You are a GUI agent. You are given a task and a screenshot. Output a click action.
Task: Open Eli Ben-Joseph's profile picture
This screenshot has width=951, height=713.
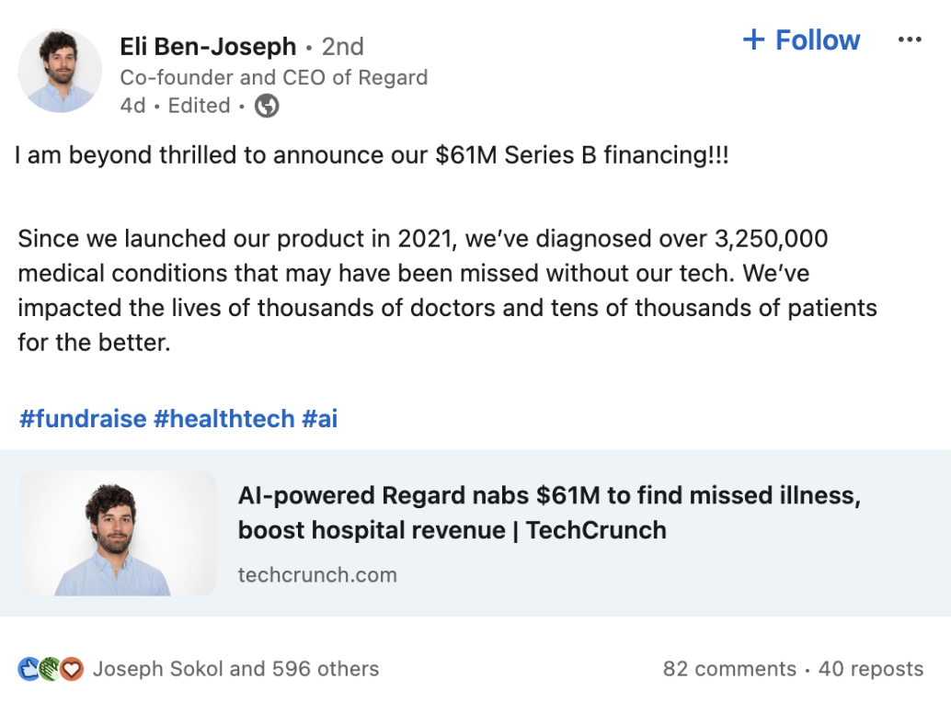click(60, 71)
